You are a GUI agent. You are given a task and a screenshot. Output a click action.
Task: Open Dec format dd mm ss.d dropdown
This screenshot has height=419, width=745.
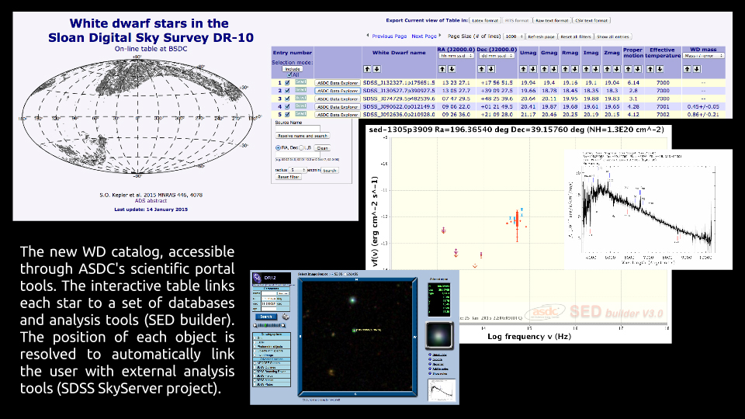pos(496,56)
